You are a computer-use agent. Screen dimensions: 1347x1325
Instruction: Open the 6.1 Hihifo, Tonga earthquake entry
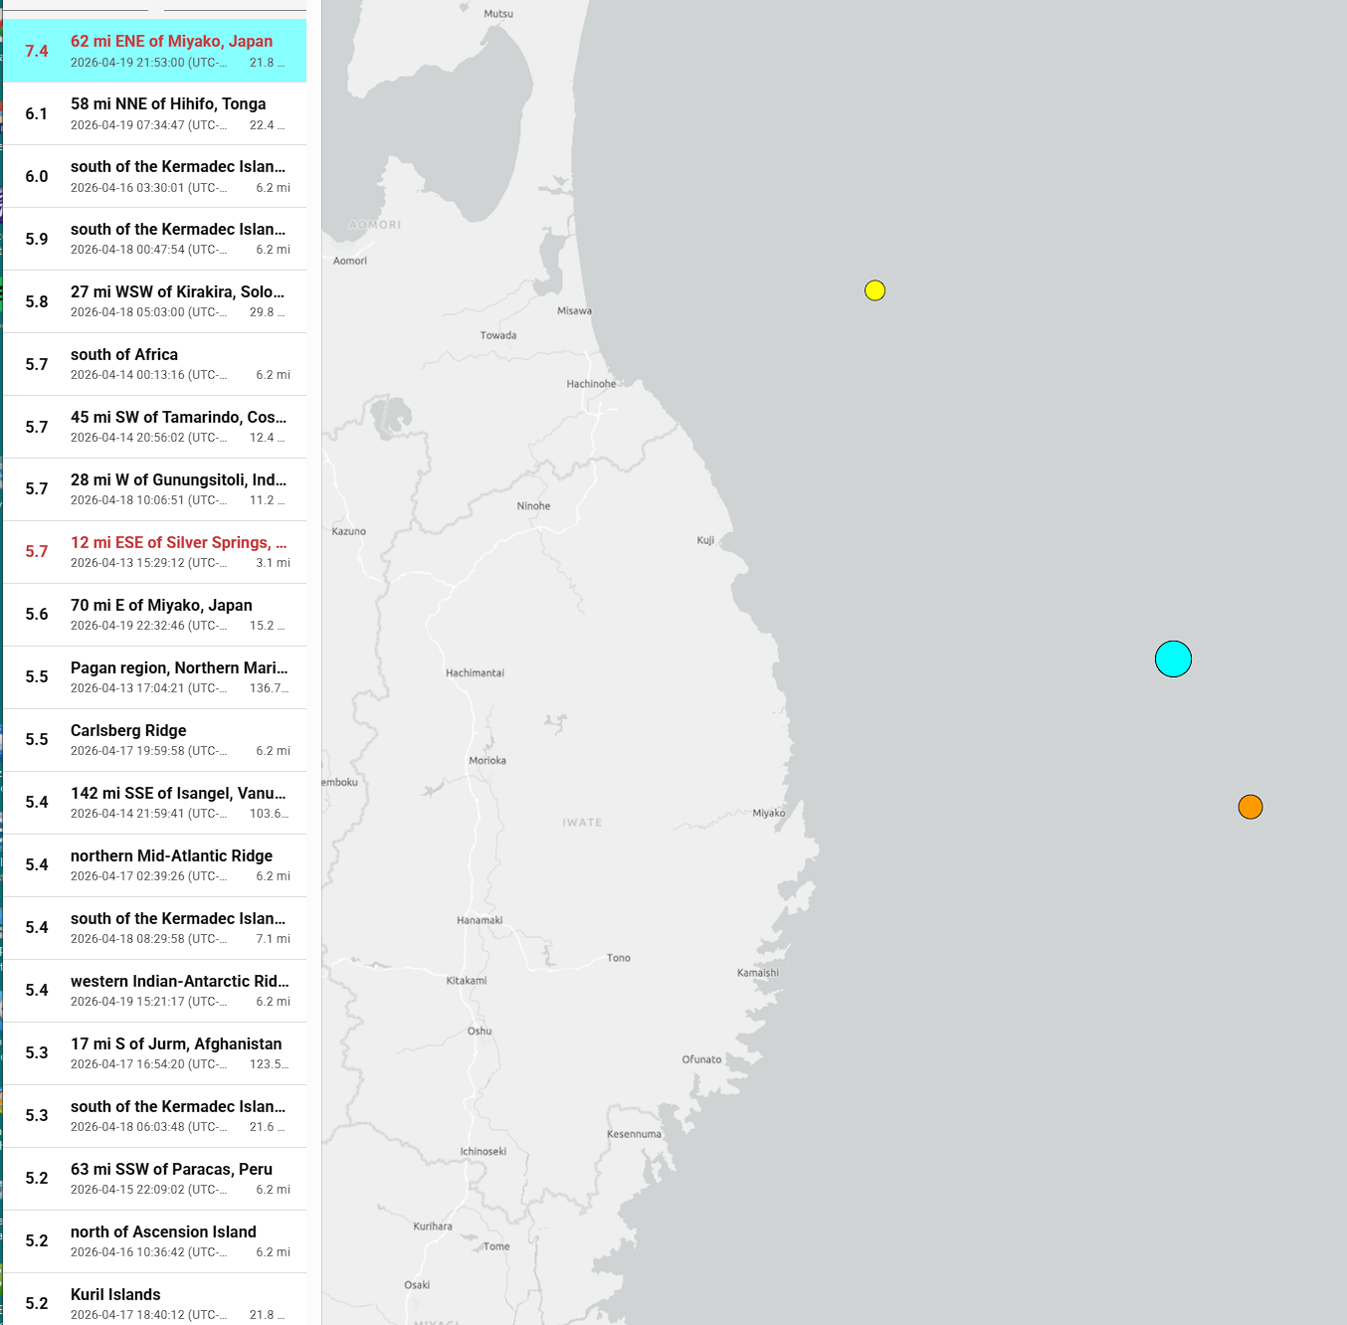(167, 104)
